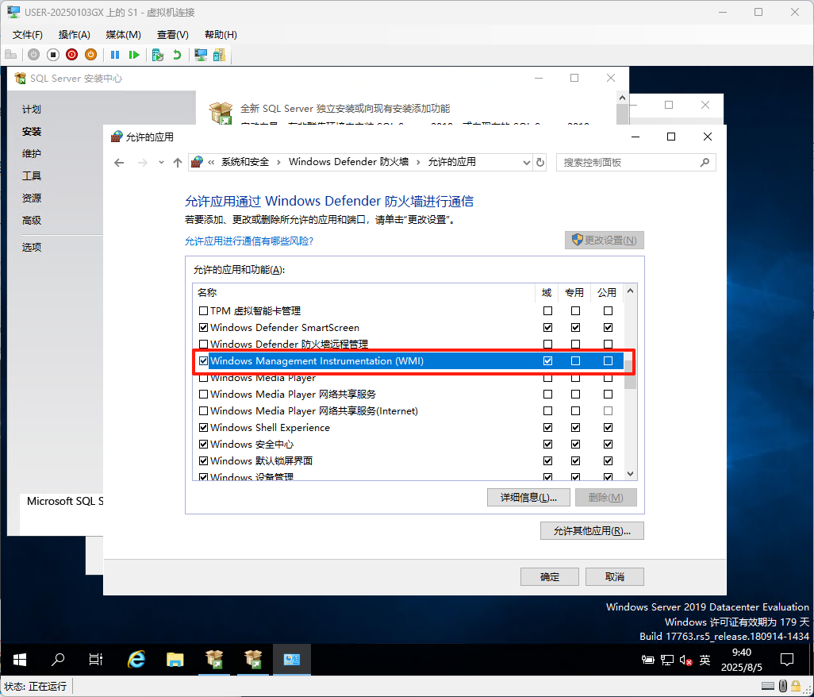Open the 查看(V) menu

(172, 35)
